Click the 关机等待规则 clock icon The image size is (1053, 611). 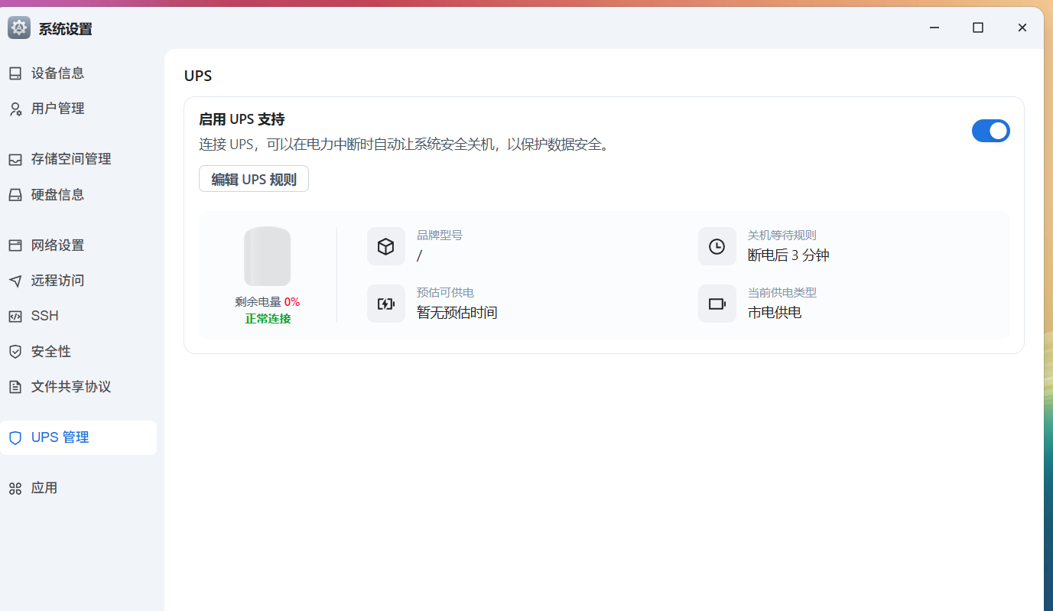717,246
